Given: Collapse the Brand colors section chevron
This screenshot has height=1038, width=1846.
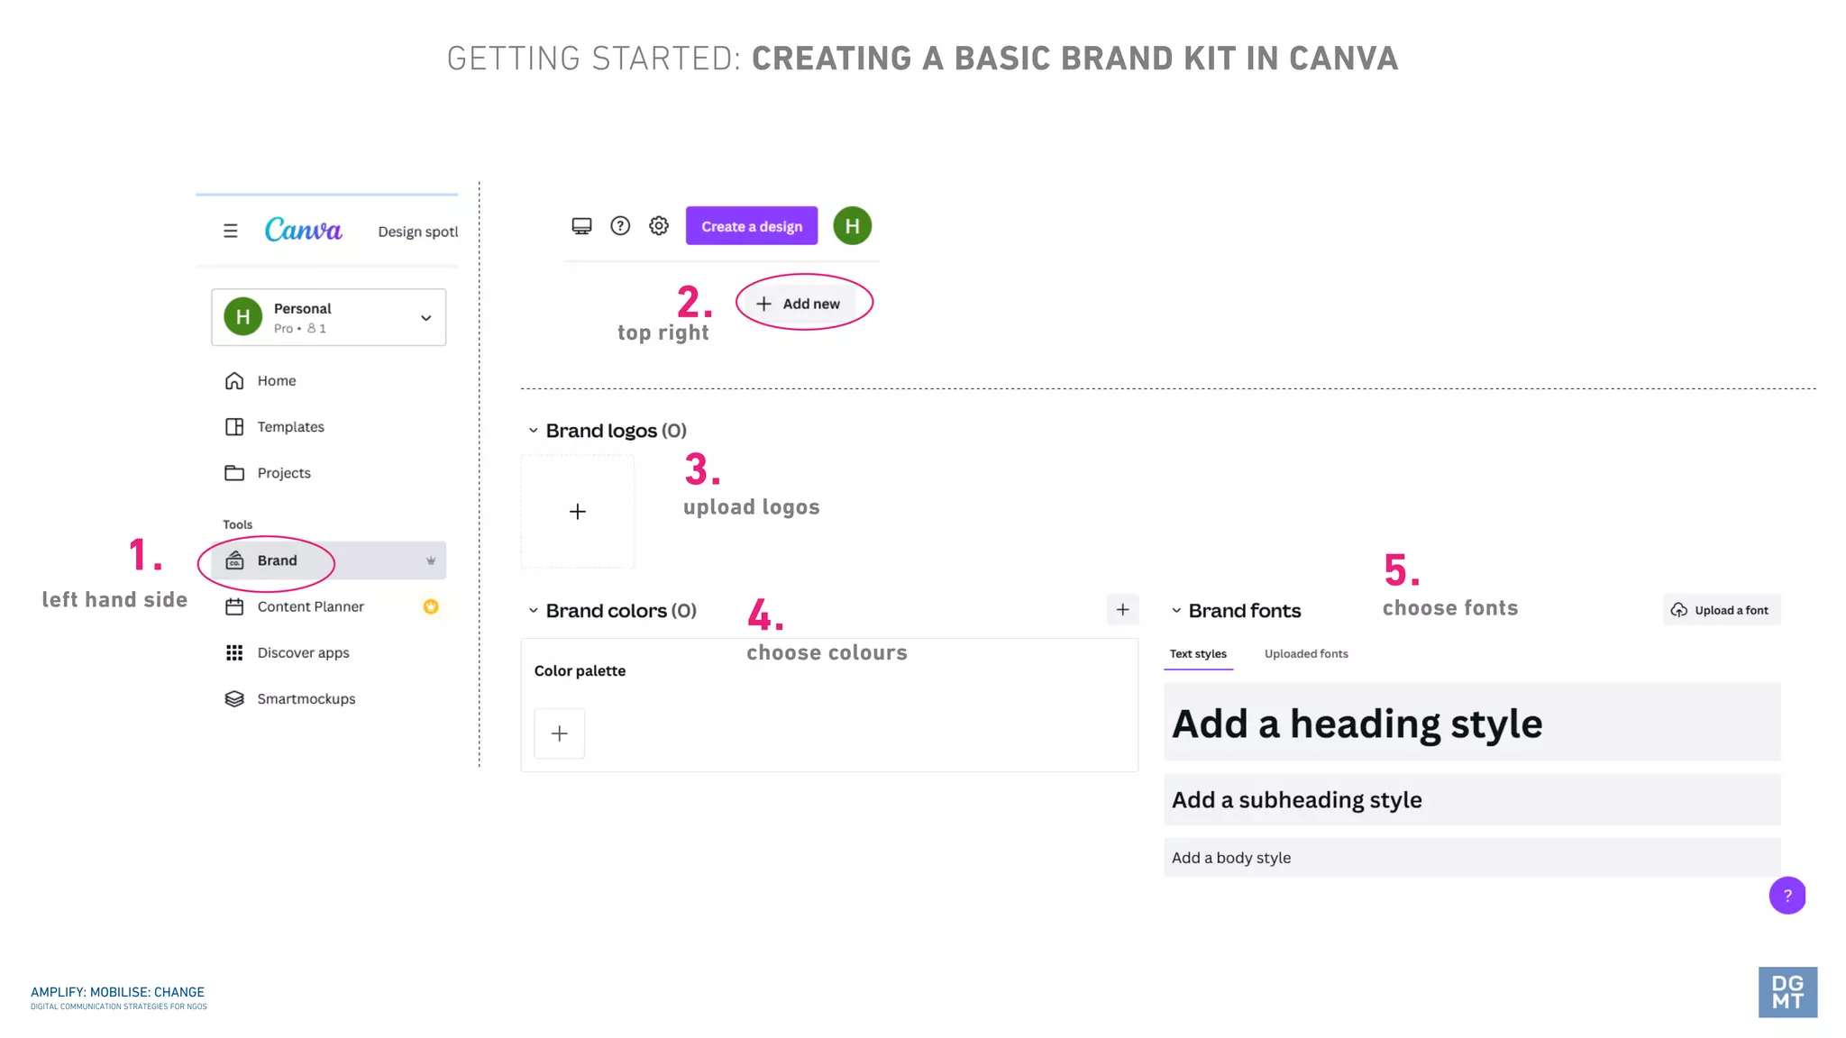Looking at the screenshot, I should (534, 611).
